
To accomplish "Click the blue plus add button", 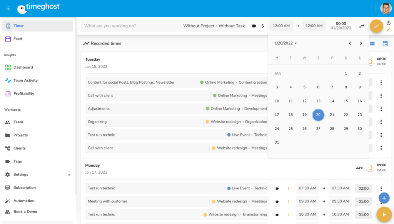I will [384, 198].
